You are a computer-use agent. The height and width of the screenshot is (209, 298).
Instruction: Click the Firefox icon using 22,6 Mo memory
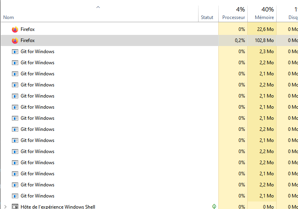[x=15, y=29]
